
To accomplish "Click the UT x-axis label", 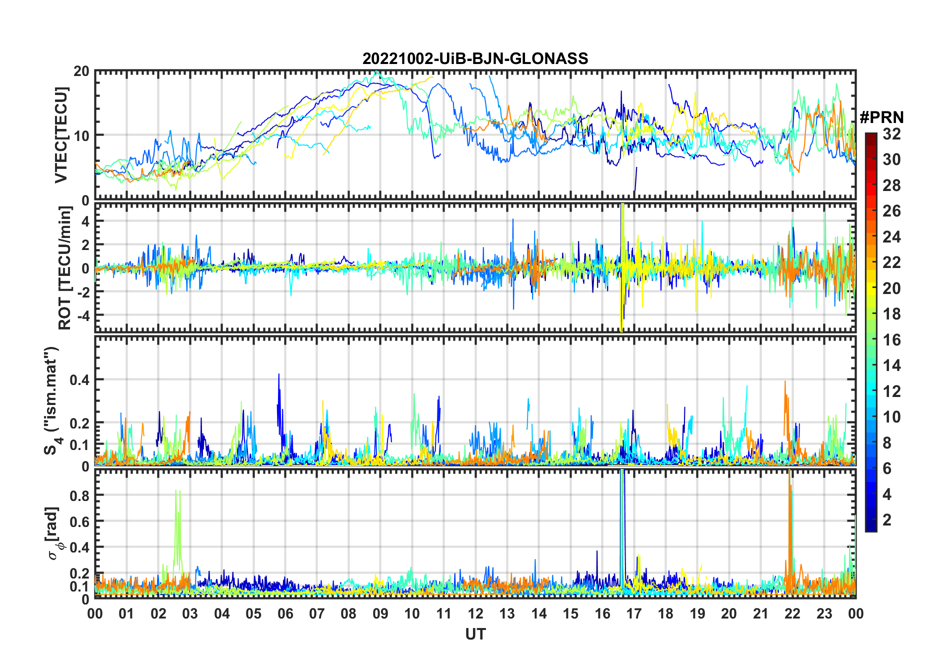I will tap(475, 634).
